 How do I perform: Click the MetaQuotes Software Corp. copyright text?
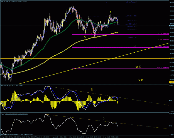(17, 135)
